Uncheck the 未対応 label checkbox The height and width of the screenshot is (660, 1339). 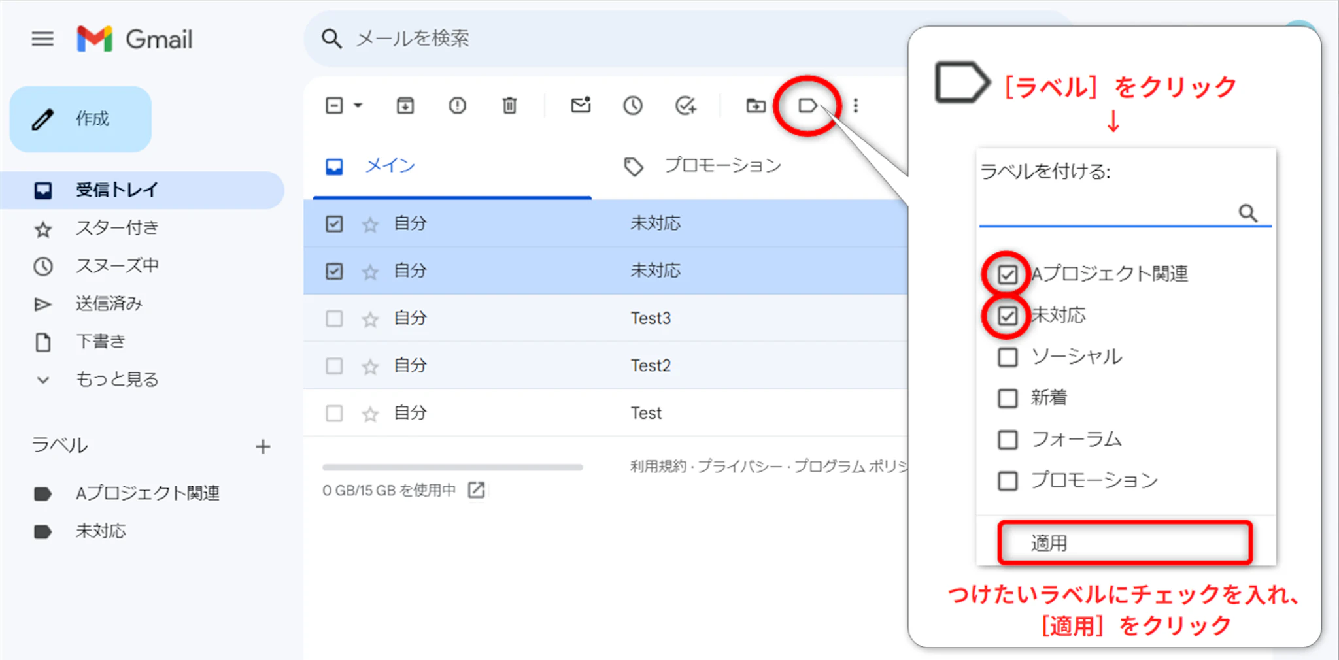1008,316
